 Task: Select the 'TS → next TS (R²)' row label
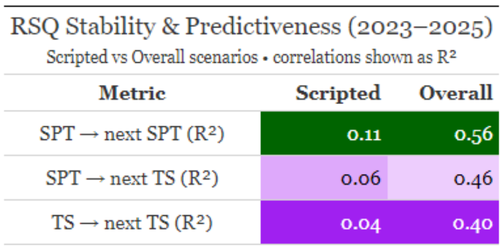coord(132,222)
